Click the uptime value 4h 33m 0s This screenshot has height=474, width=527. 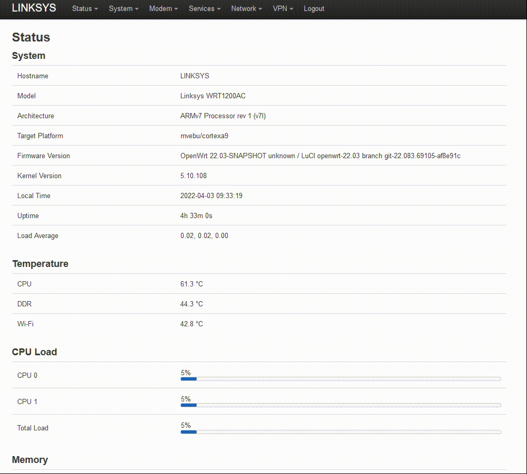(x=196, y=216)
